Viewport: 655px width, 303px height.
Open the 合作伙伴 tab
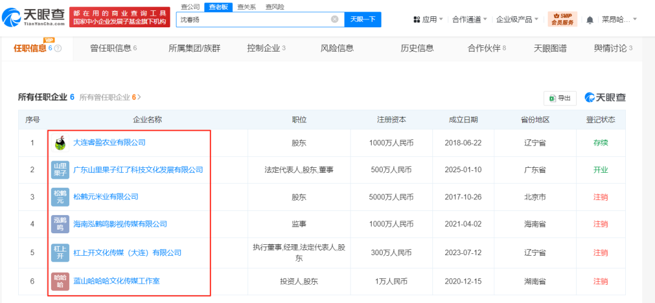(486, 48)
